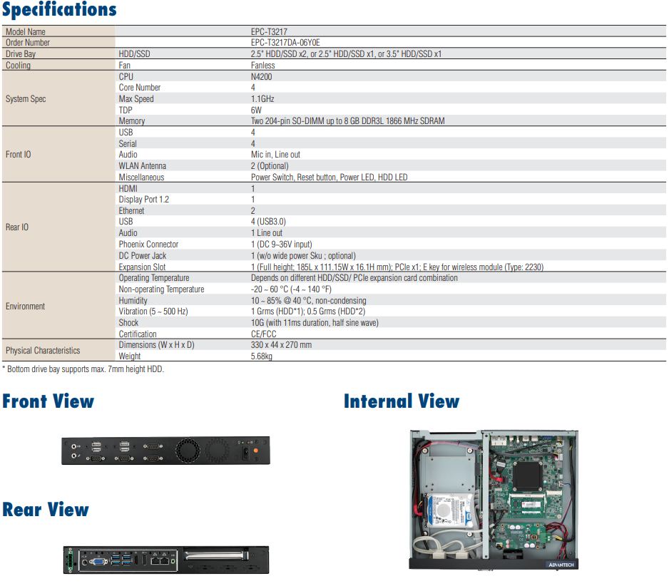Click the 5.68kg weight value

(x=262, y=356)
